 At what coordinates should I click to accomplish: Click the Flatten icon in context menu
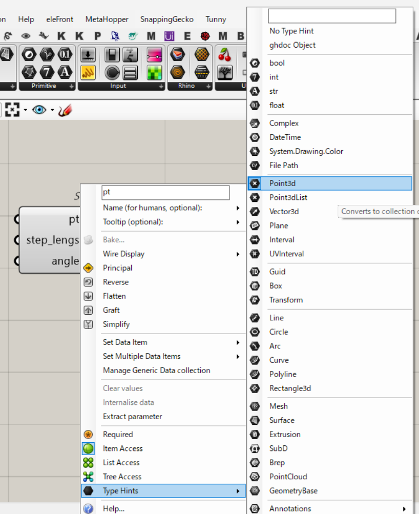click(88, 296)
